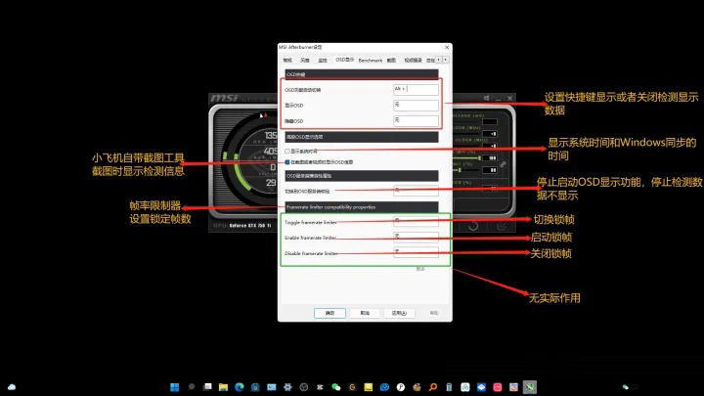Click the 应用(A) button

(399, 313)
